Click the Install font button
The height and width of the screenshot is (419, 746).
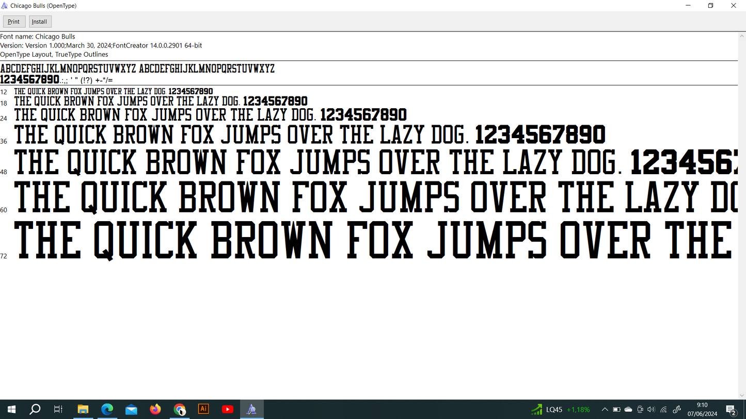pyautogui.click(x=40, y=22)
